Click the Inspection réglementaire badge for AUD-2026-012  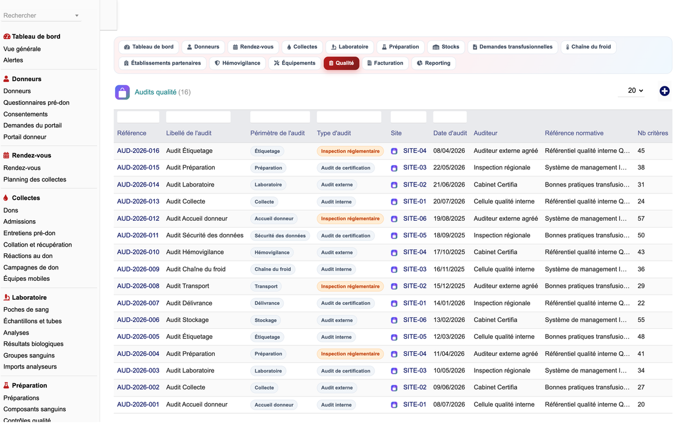click(350, 219)
